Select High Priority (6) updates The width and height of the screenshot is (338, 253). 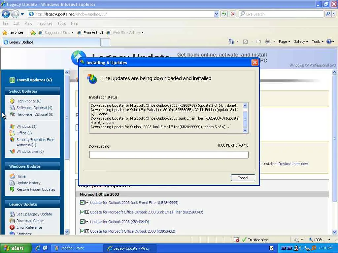(29, 101)
